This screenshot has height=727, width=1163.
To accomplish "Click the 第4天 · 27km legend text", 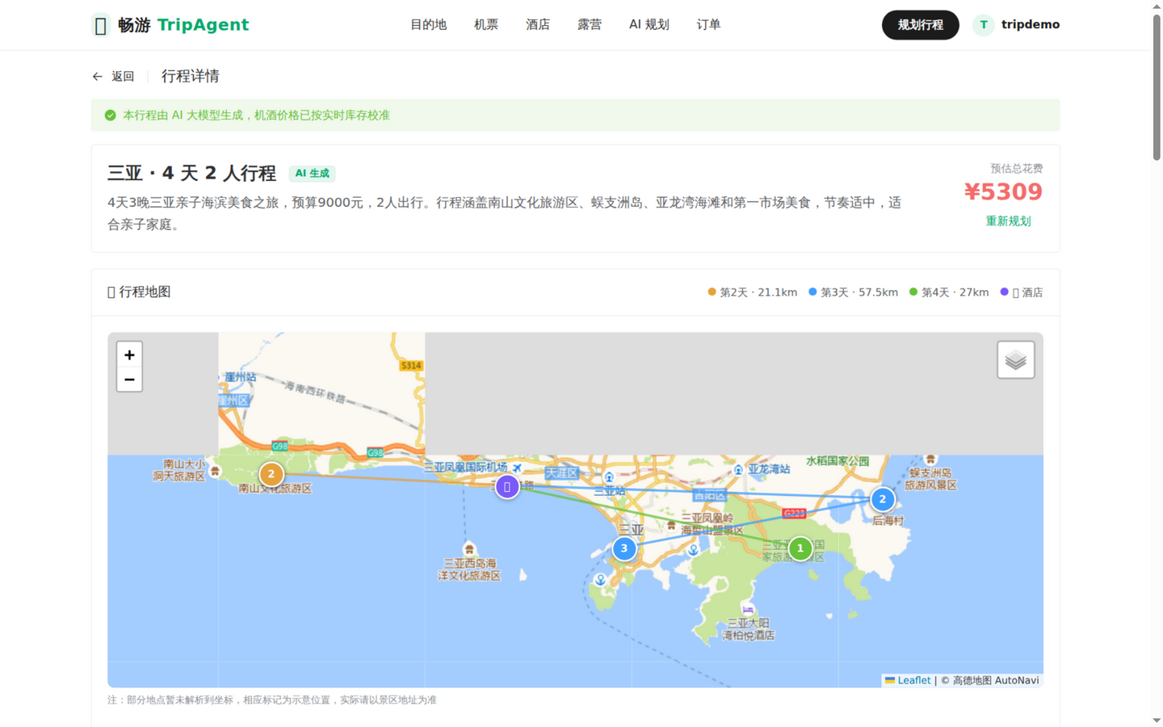I will tap(955, 292).
